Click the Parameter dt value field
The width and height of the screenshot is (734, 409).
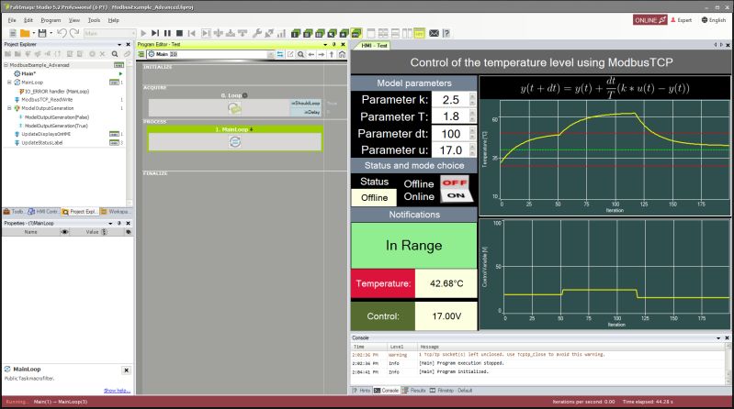tap(450, 134)
